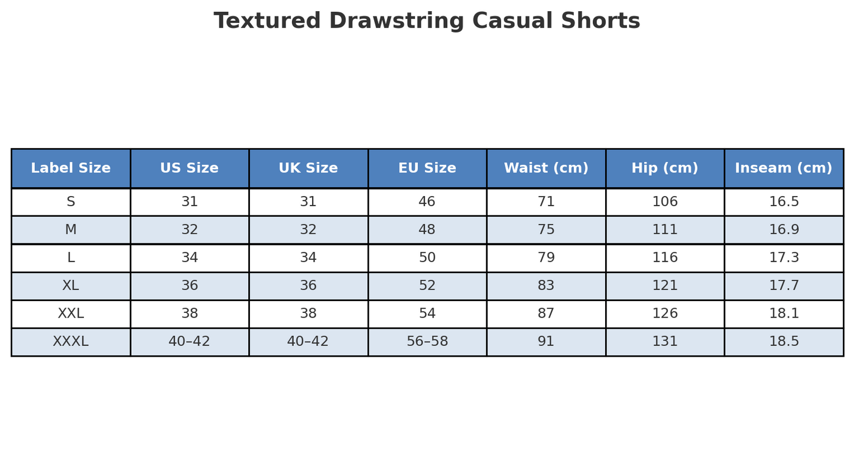Click the US Size column header
The width and height of the screenshot is (854, 457).
tap(189, 168)
